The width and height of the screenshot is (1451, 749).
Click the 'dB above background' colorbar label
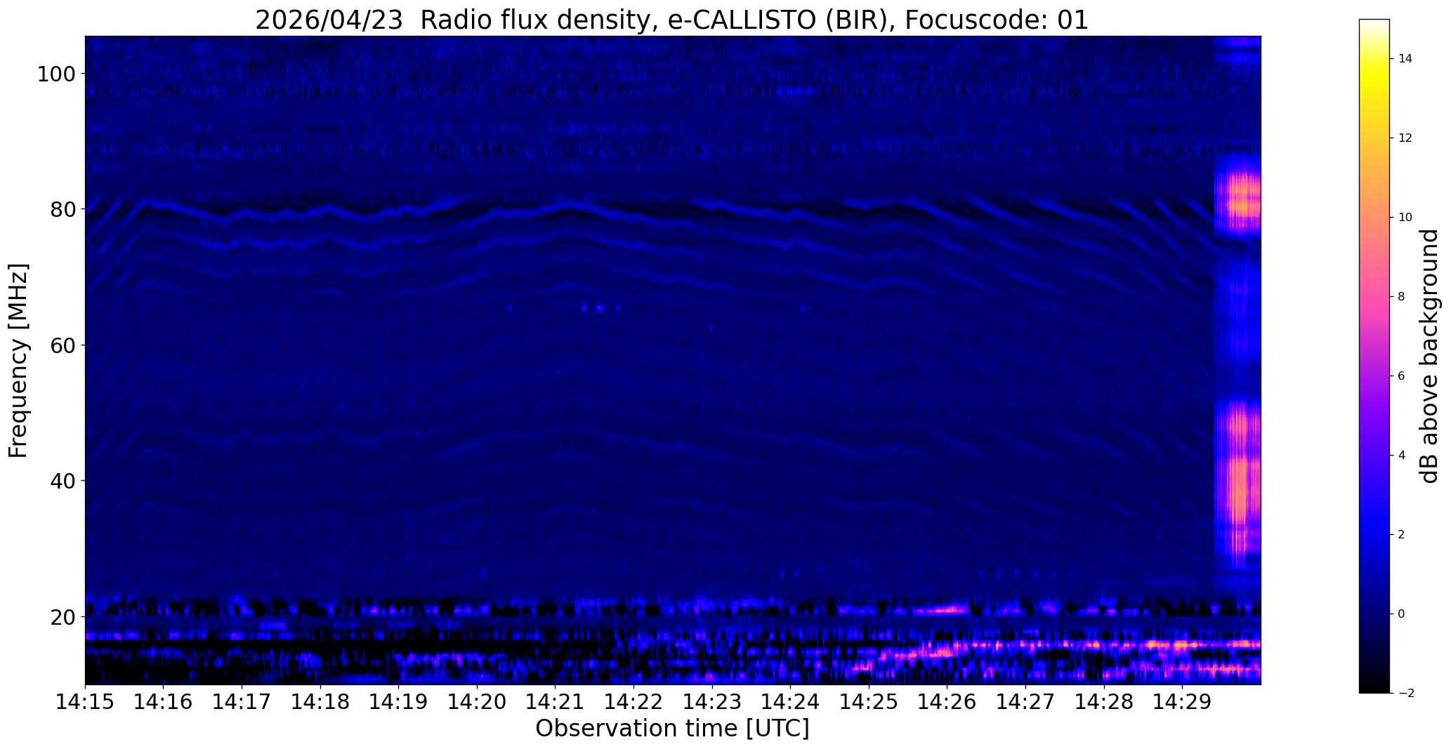[1429, 356]
